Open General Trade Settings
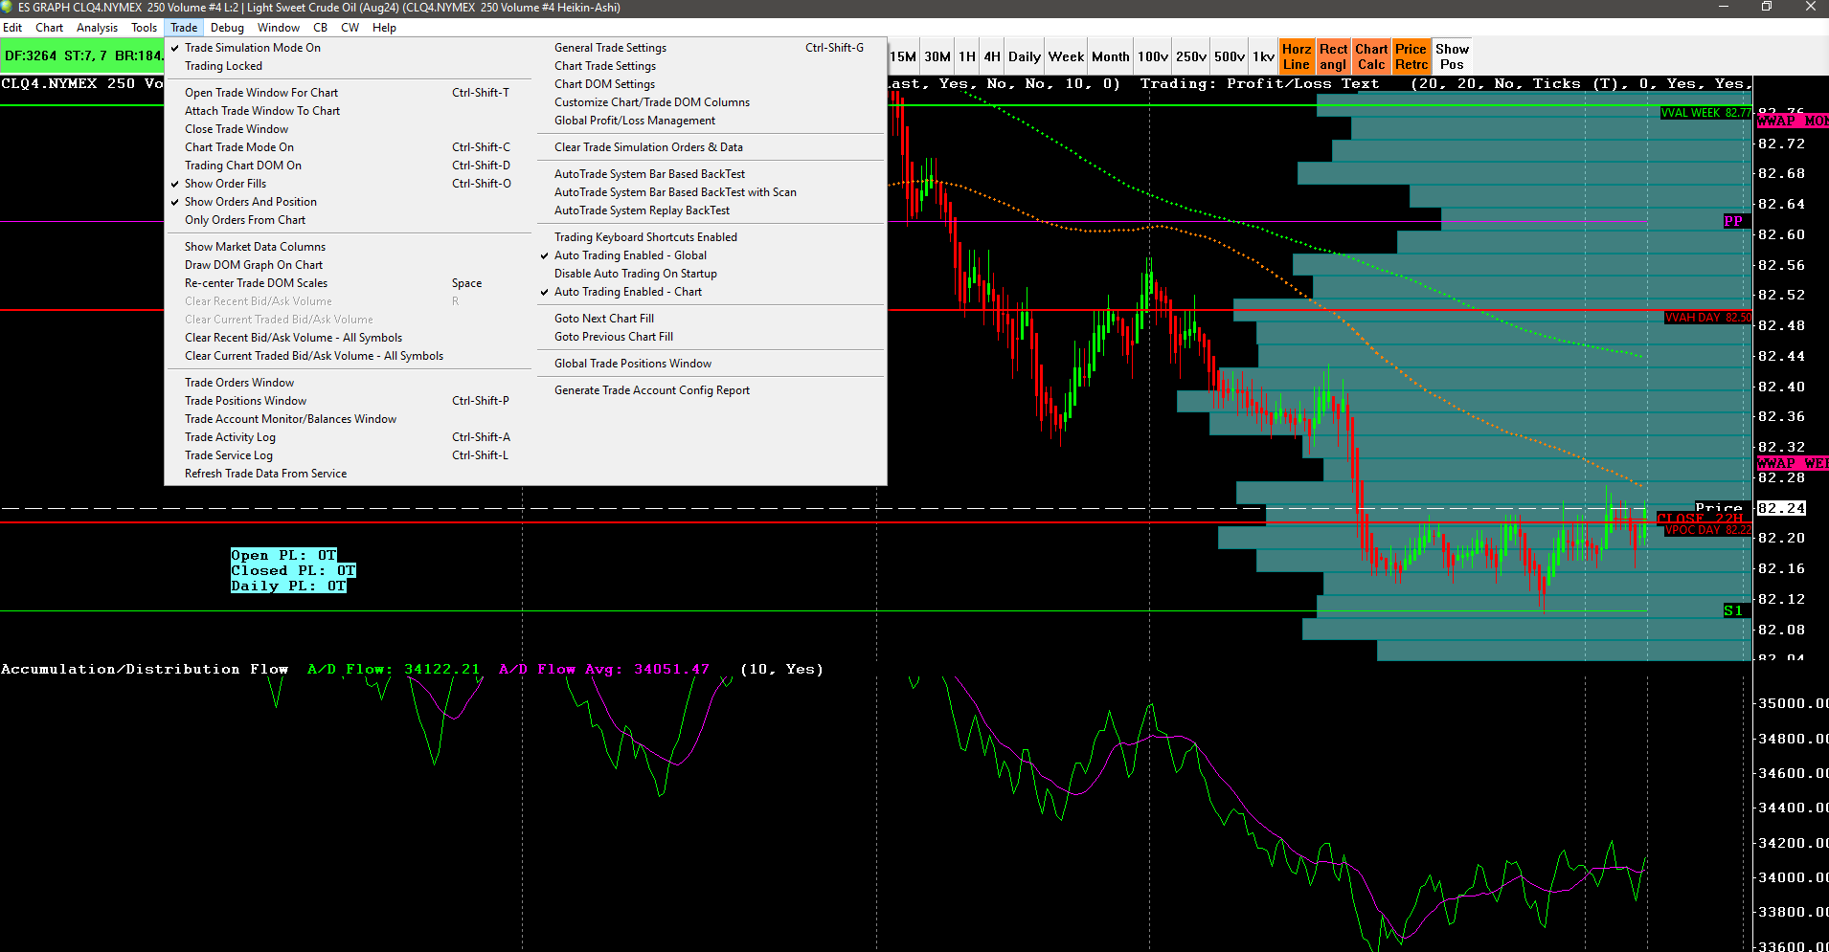Screen dimensions: 1829x952 (x=710, y=48)
